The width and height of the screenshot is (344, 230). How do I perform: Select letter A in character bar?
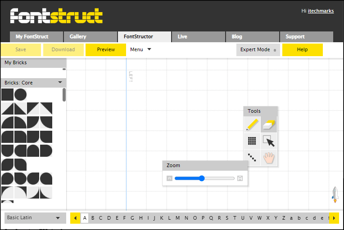coord(85,218)
